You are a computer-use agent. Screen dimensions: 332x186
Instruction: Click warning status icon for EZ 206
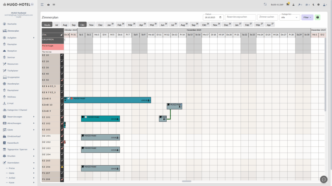62,167
